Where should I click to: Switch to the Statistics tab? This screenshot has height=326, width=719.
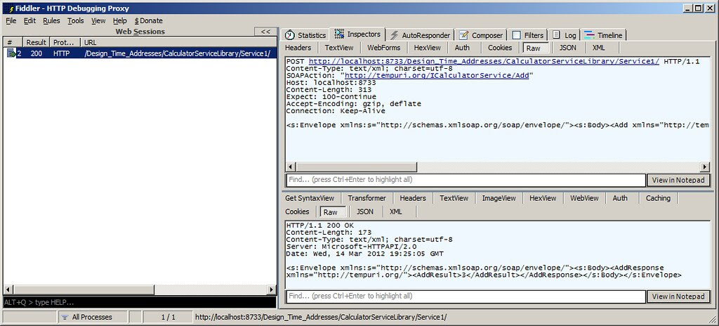(x=305, y=35)
